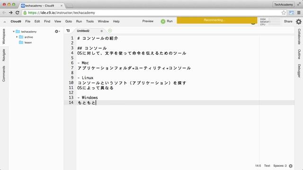Open the Chrome hamburger menu
The image size is (303, 170).
pos(299,13)
